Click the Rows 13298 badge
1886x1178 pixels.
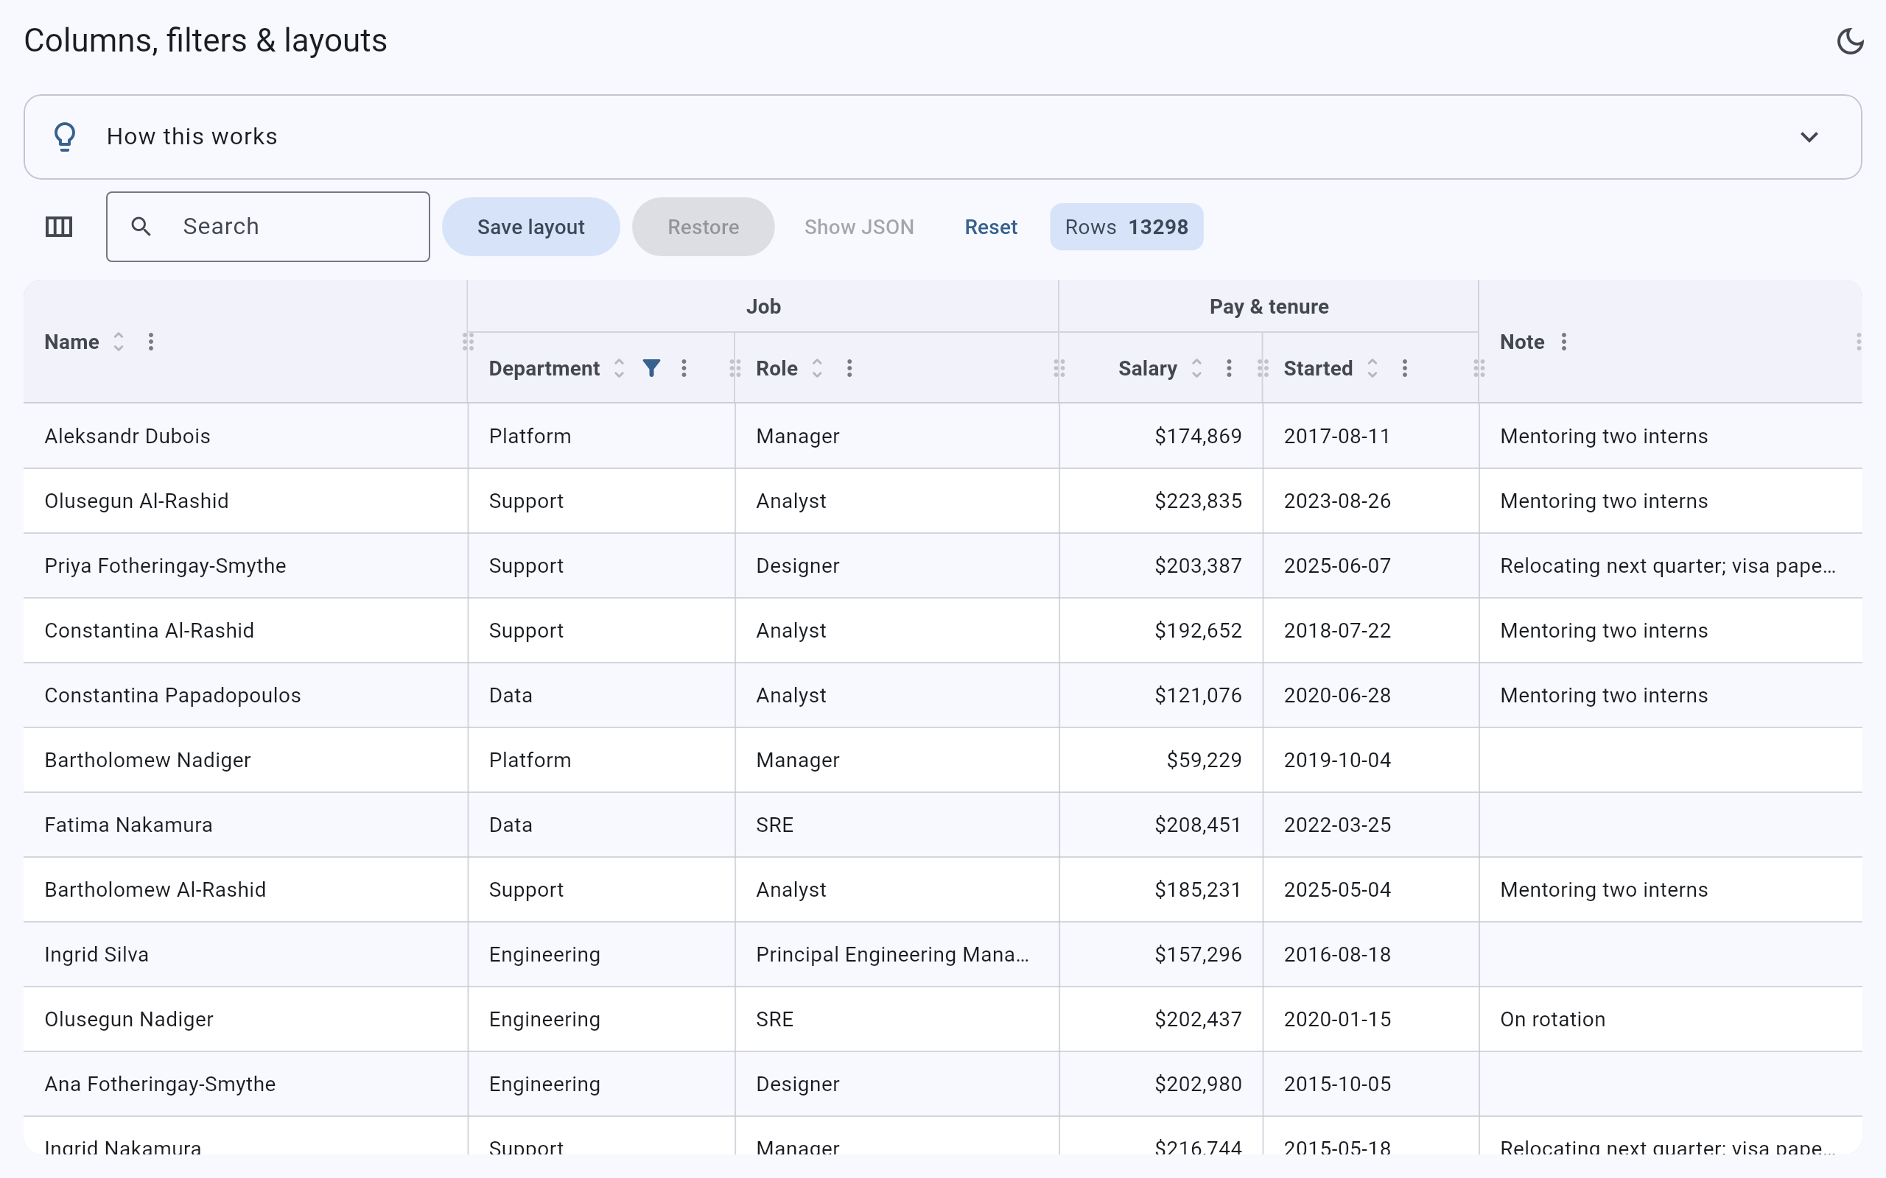pos(1126,227)
